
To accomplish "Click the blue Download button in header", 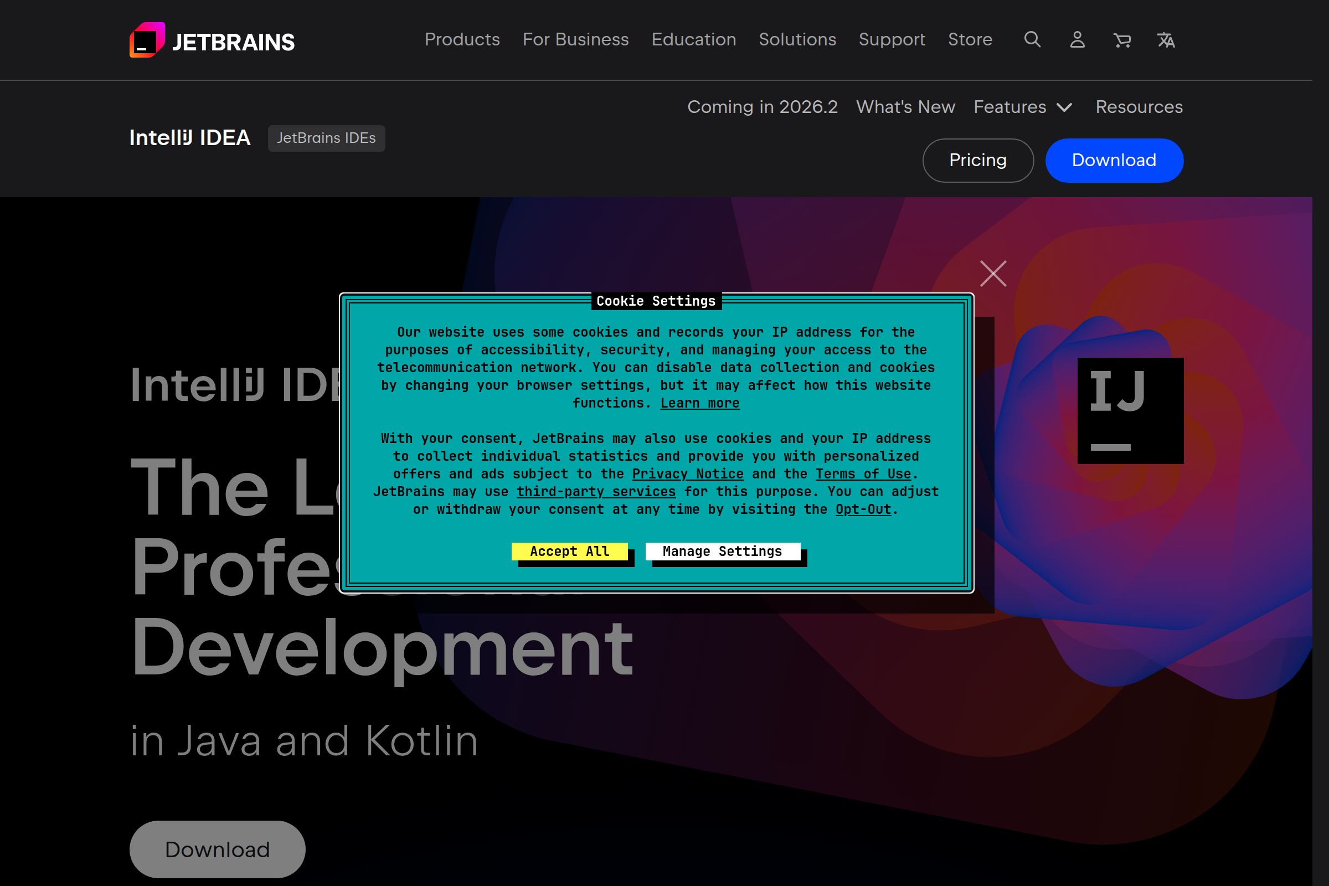I will coord(1114,161).
